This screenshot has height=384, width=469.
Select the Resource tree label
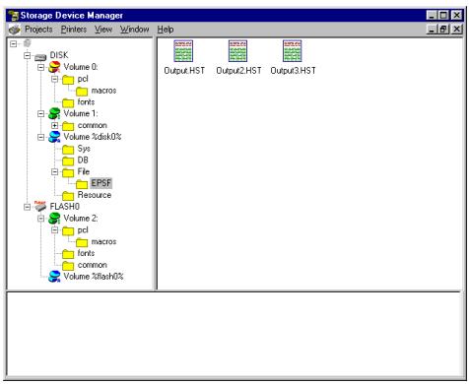tap(95, 195)
